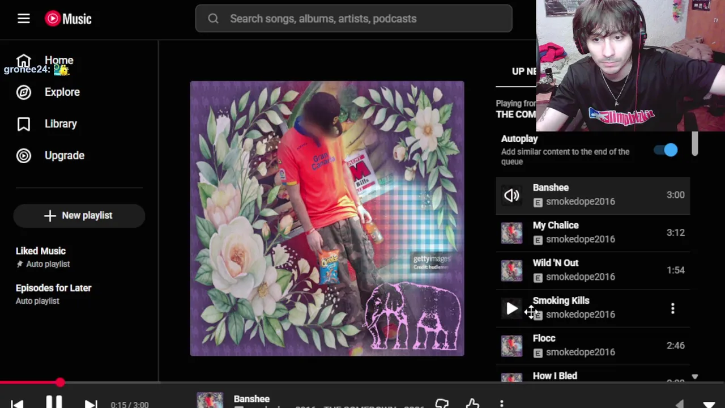
Task: Seek using the red progress bar handle
Action: (60, 383)
